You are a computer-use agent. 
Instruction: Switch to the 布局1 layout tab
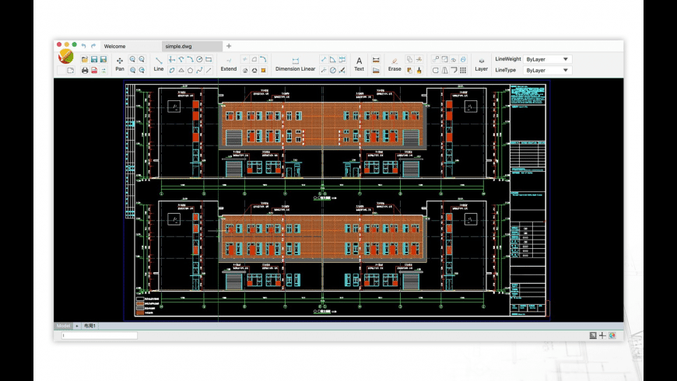coord(89,326)
